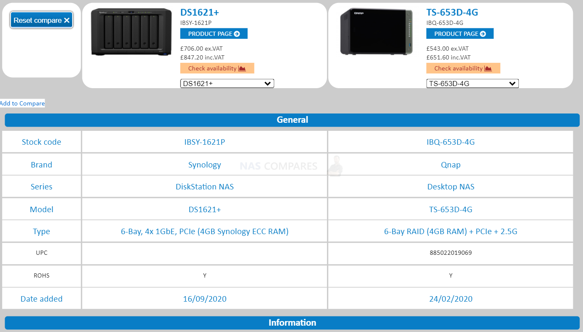Open the TS-653D-4G product page
Screen dimensions: 583x332
click(460, 34)
